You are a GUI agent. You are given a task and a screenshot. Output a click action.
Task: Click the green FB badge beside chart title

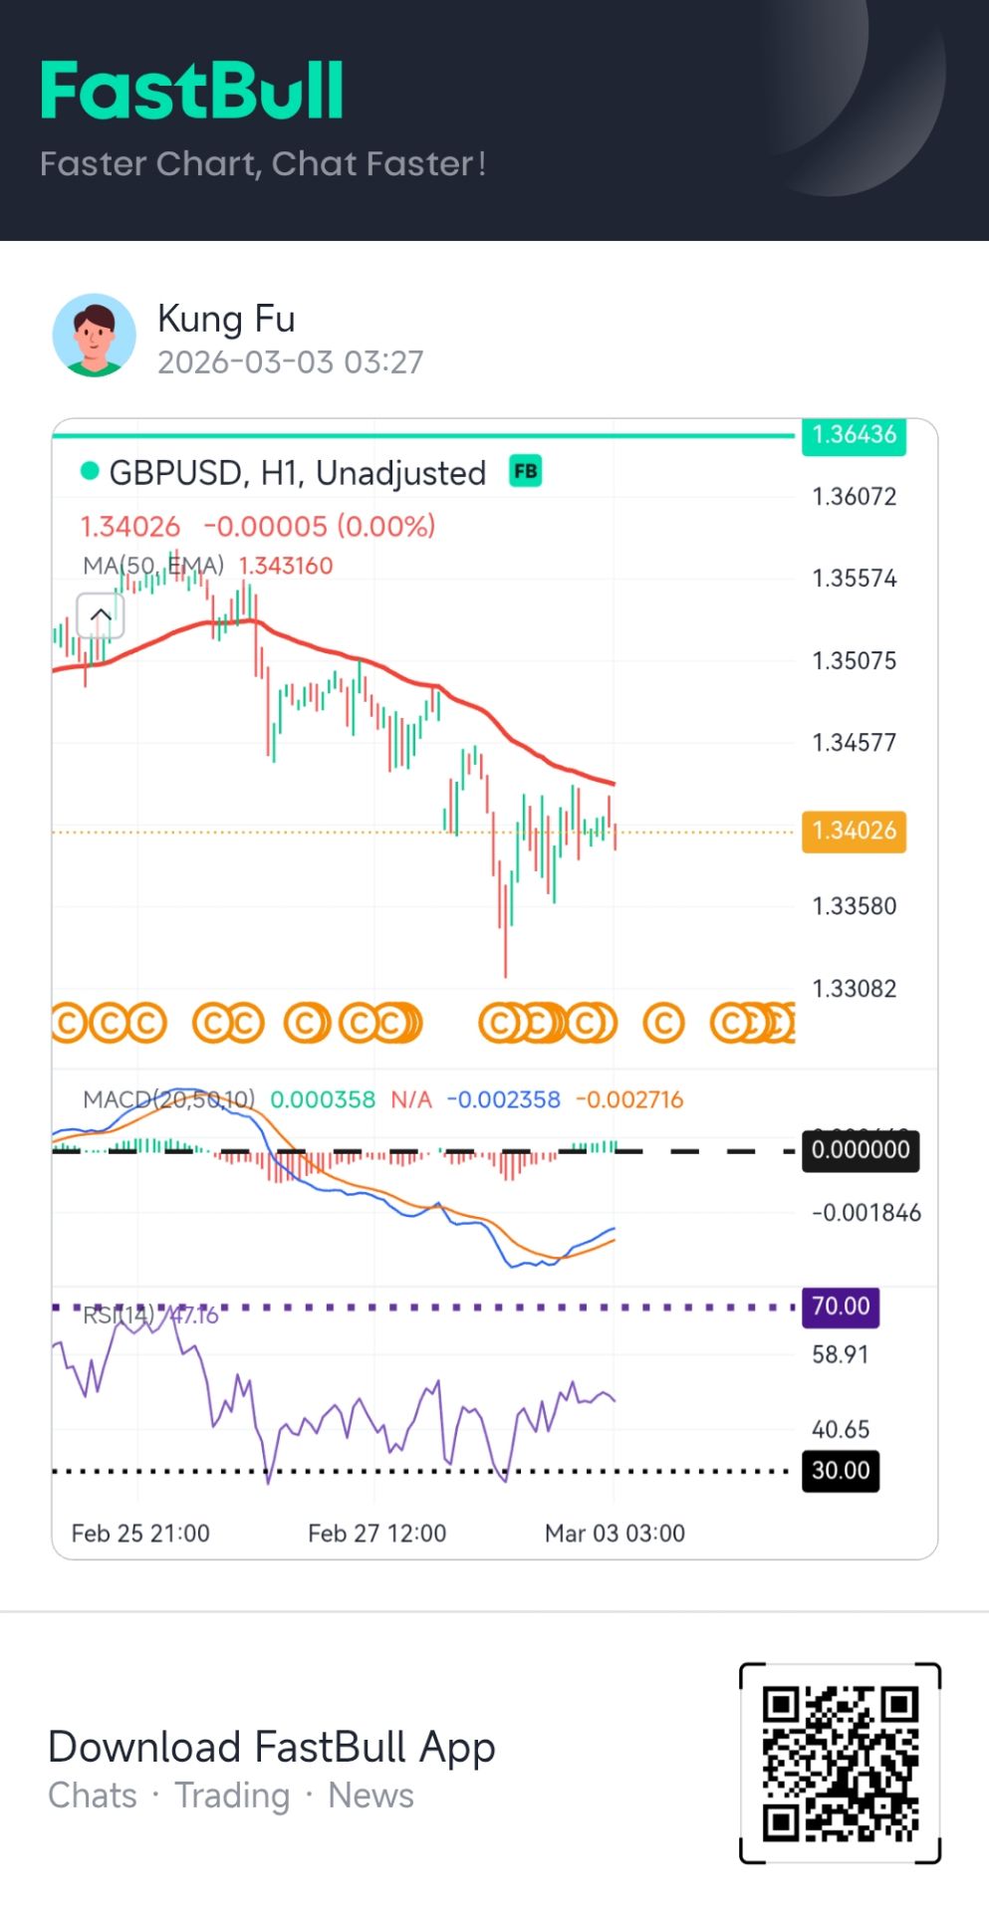pos(525,471)
